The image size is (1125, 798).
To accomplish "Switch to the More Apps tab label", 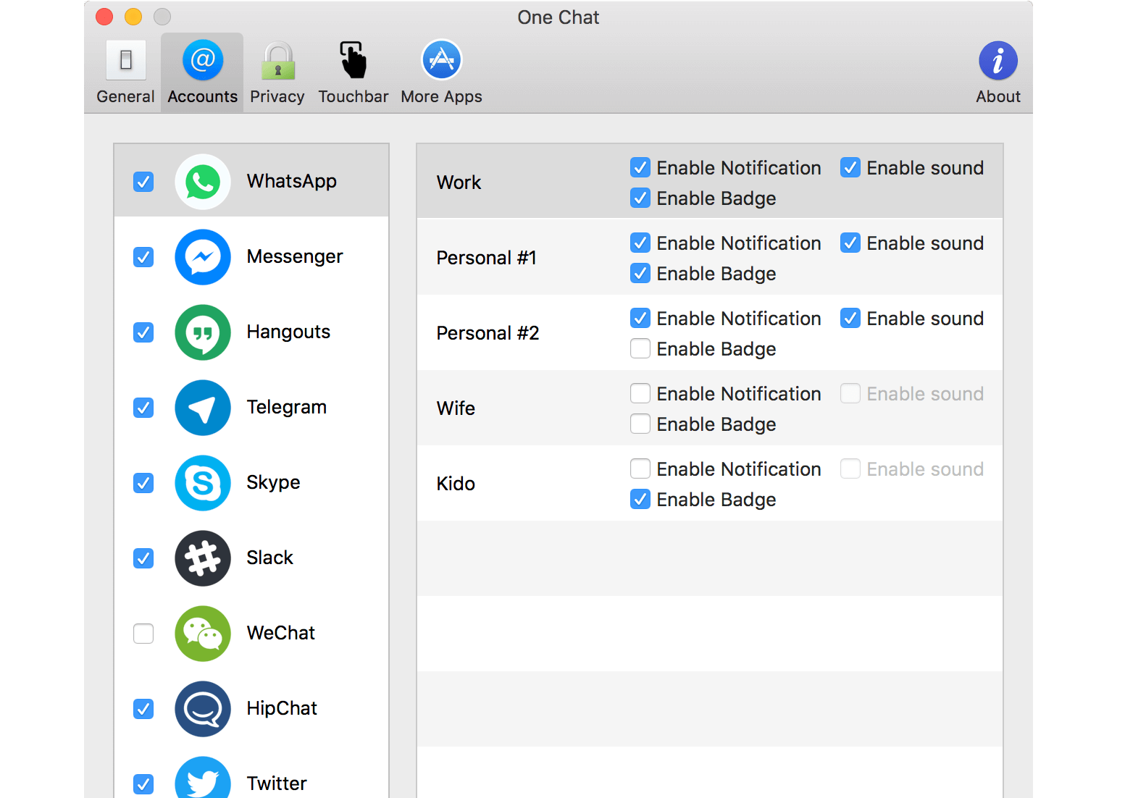I will (x=442, y=97).
